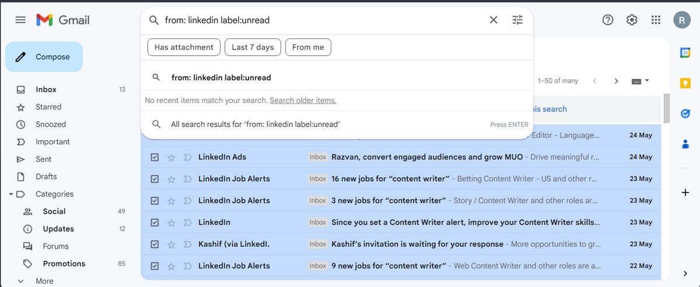Go to the Starred folder
This screenshot has width=700, height=287.
coord(48,107)
